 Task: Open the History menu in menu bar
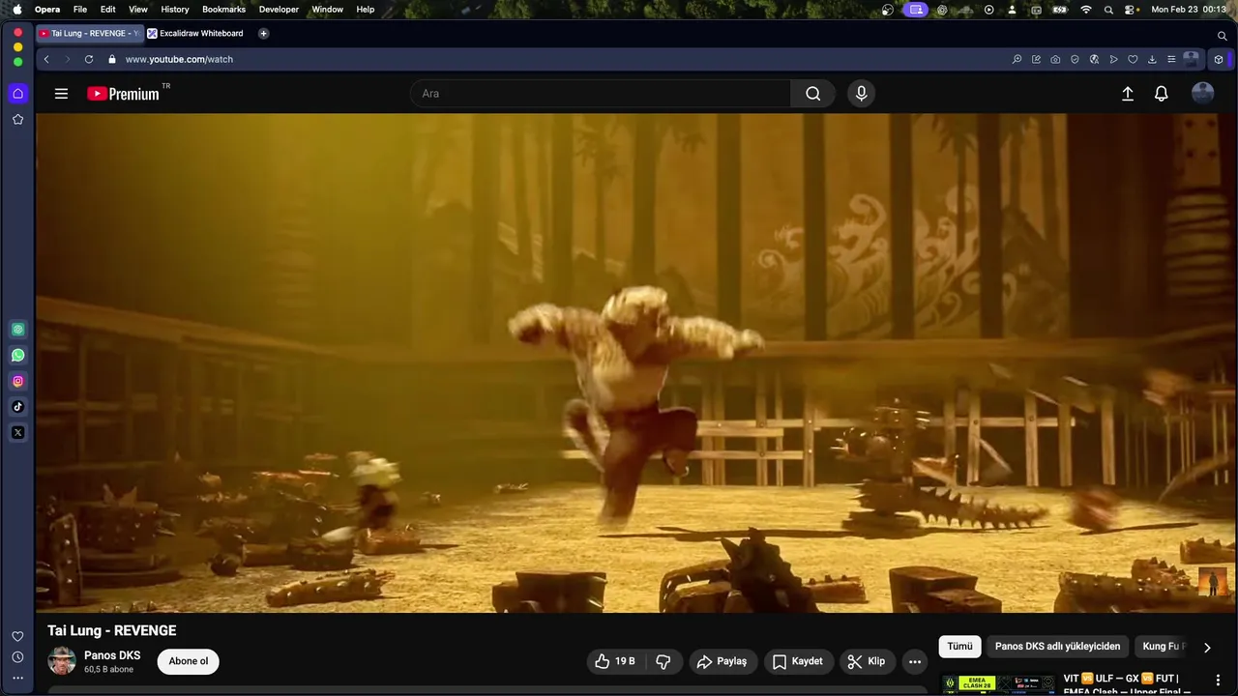coord(175,9)
